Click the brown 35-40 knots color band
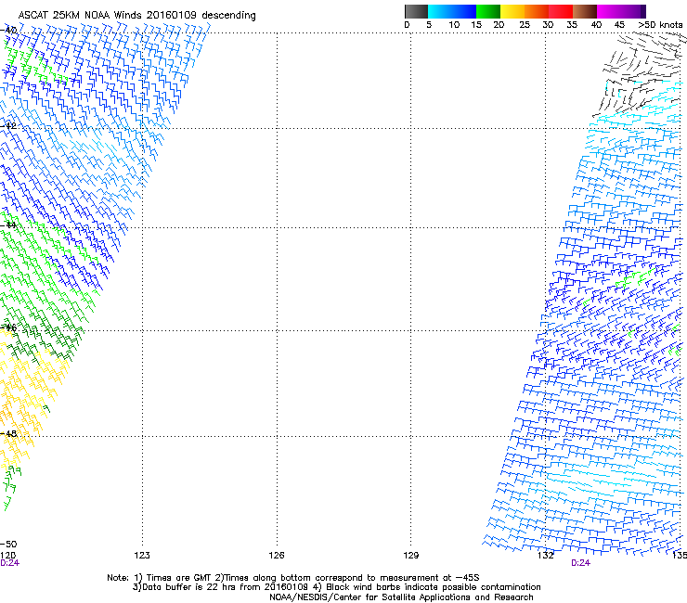This screenshot has width=687, height=603. [585, 11]
